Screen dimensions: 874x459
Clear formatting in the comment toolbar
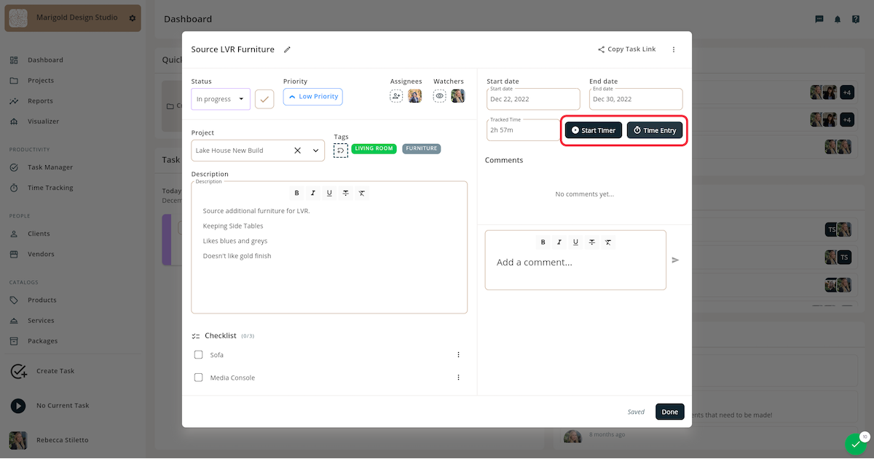tap(608, 242)
